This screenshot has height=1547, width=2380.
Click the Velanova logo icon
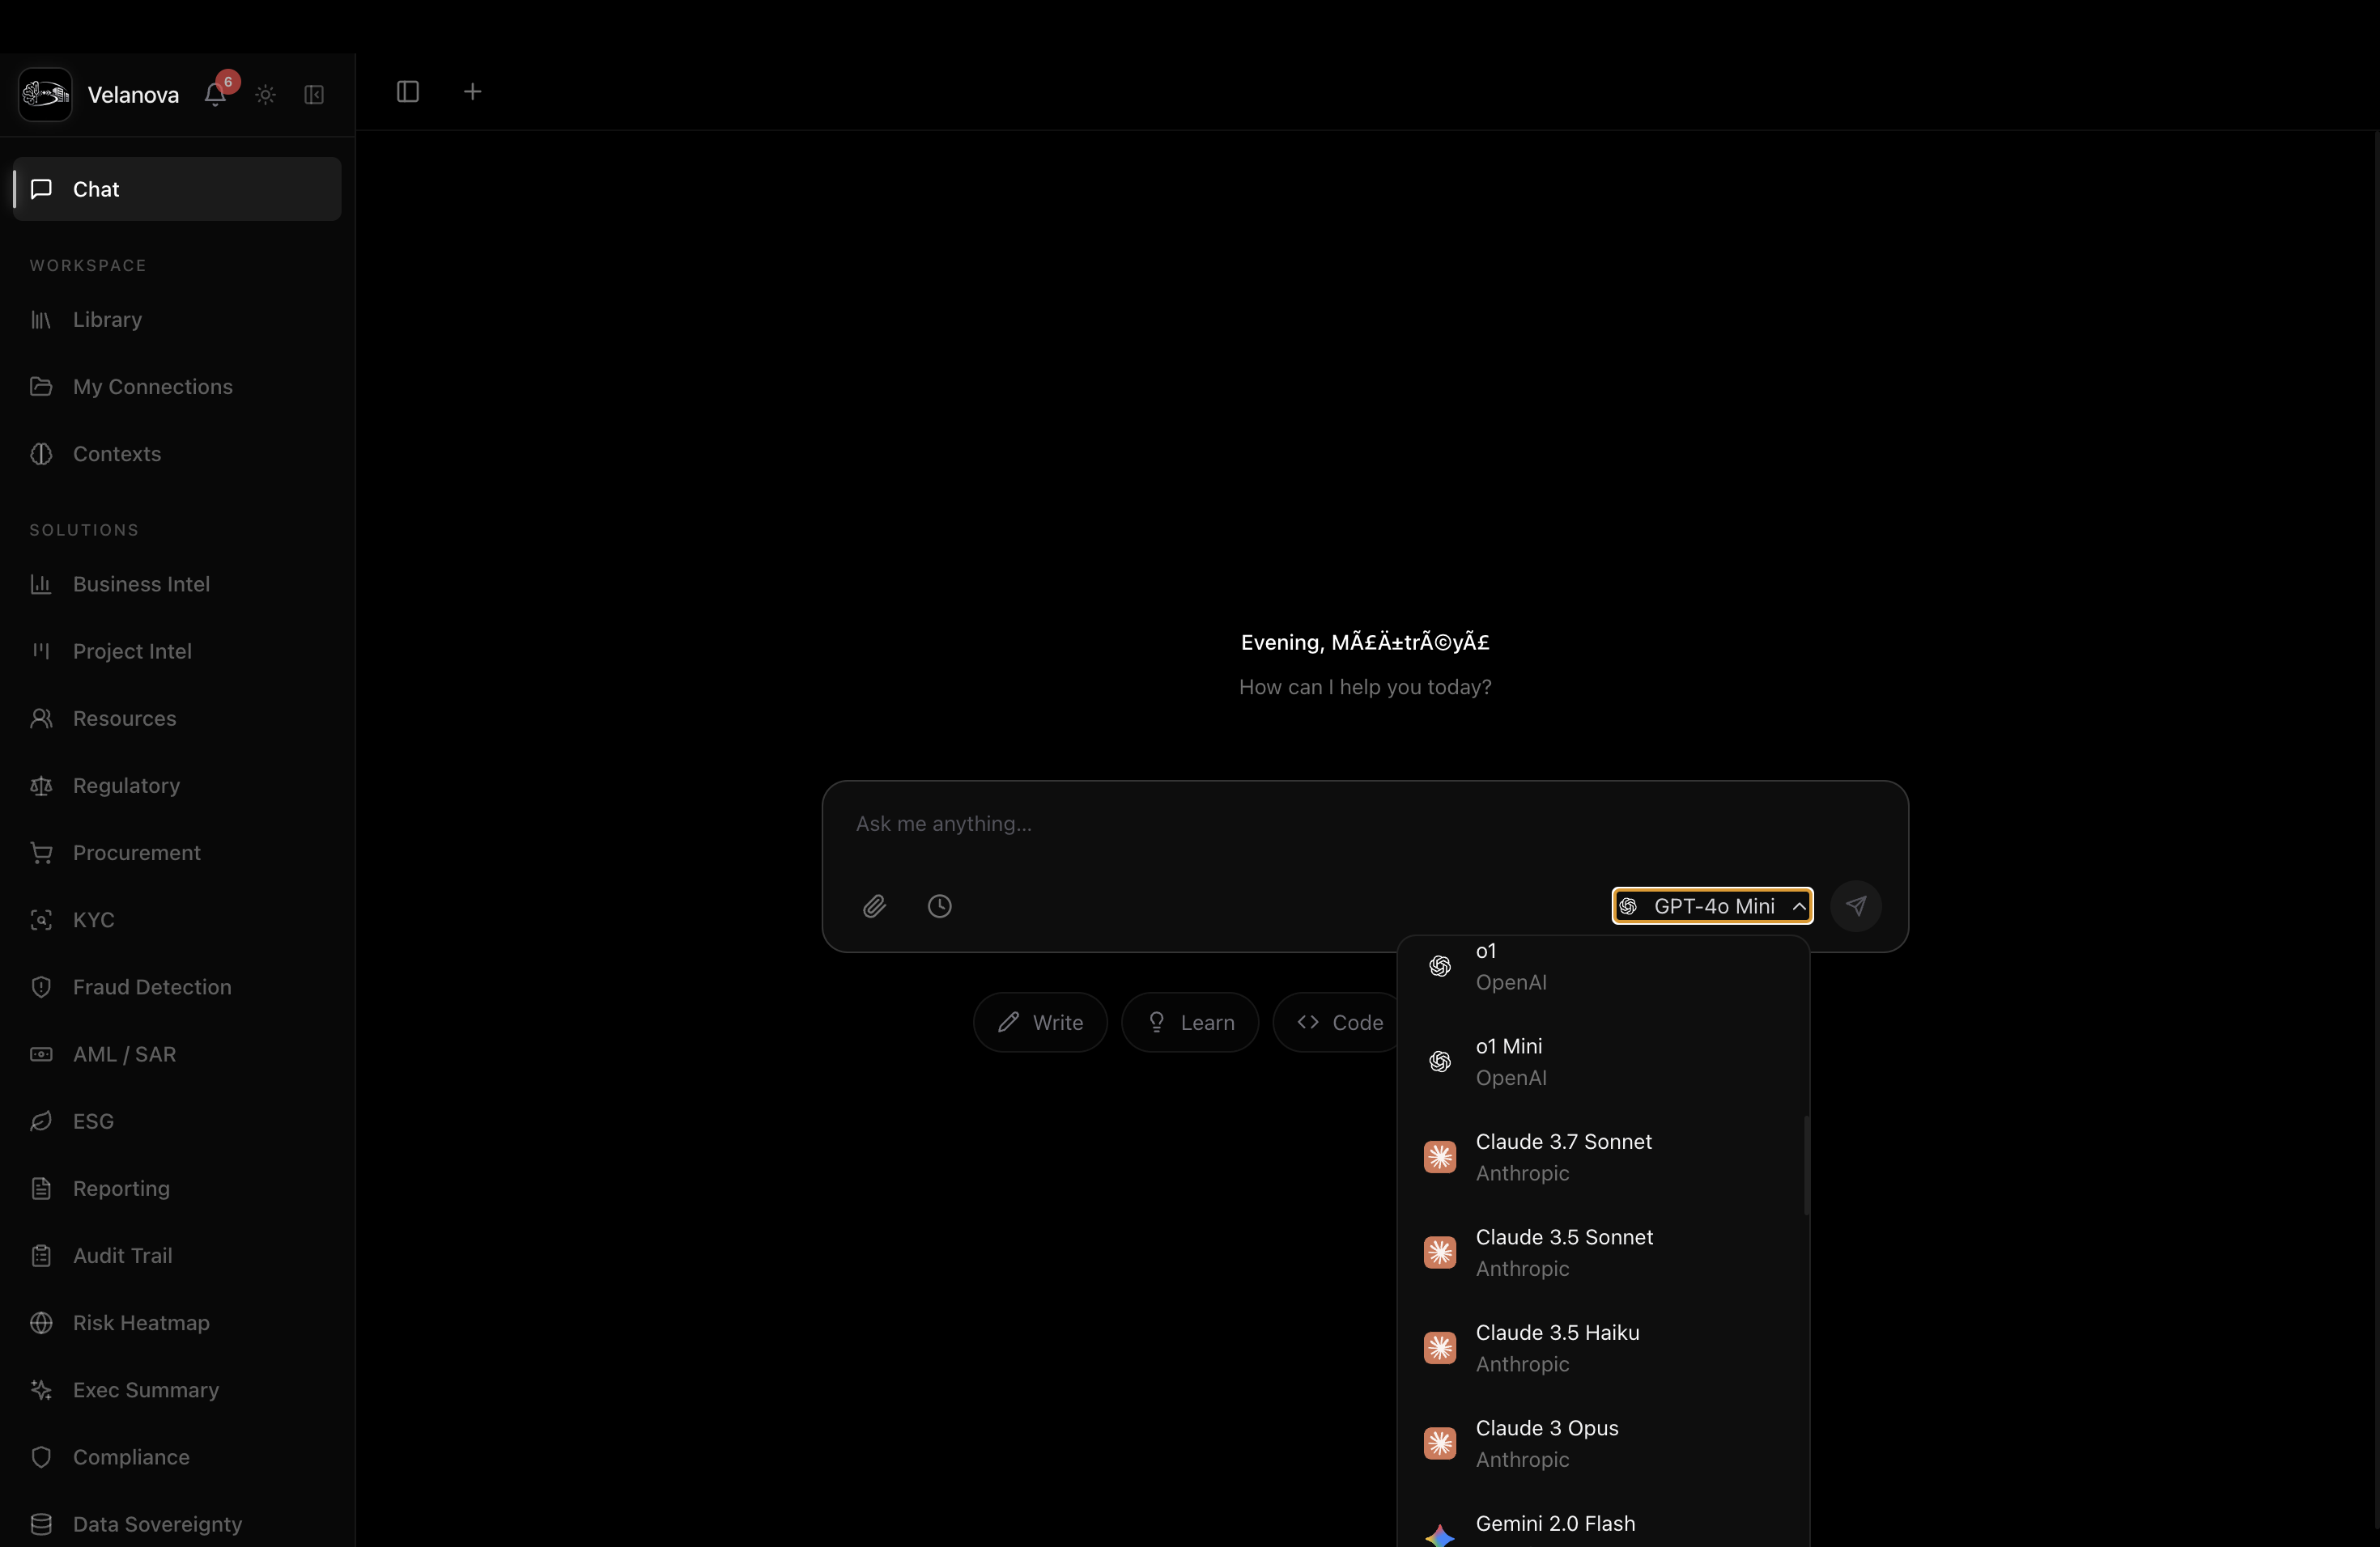pos(45,95)
